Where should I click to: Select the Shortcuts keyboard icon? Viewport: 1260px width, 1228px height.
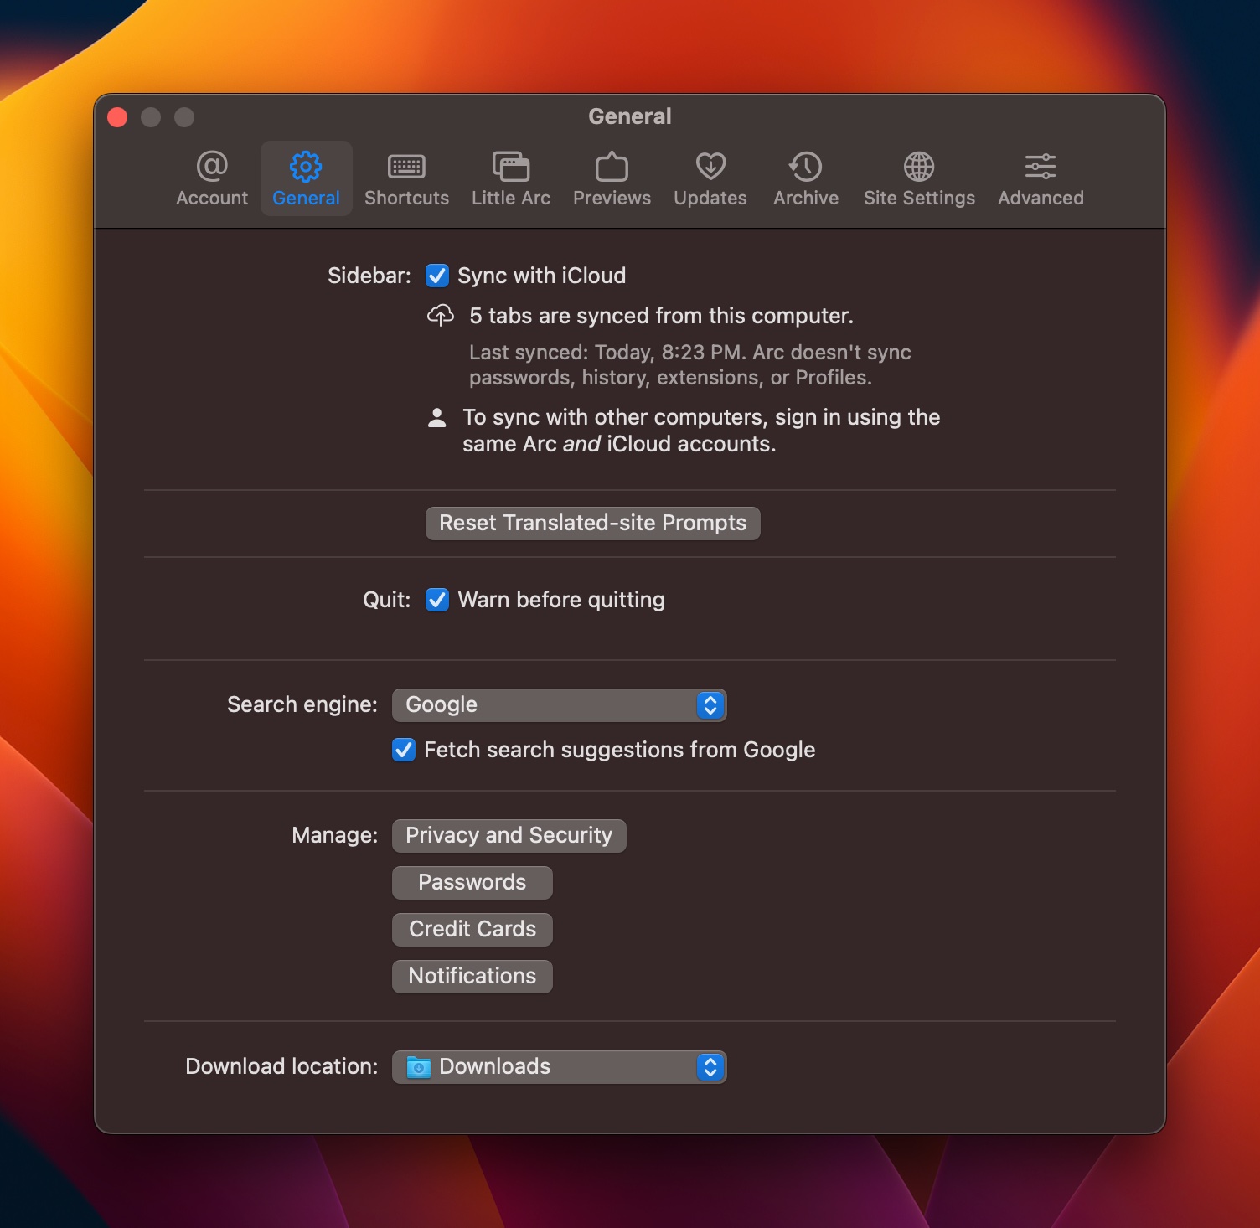pyautogui.click(x=406, y=167)
